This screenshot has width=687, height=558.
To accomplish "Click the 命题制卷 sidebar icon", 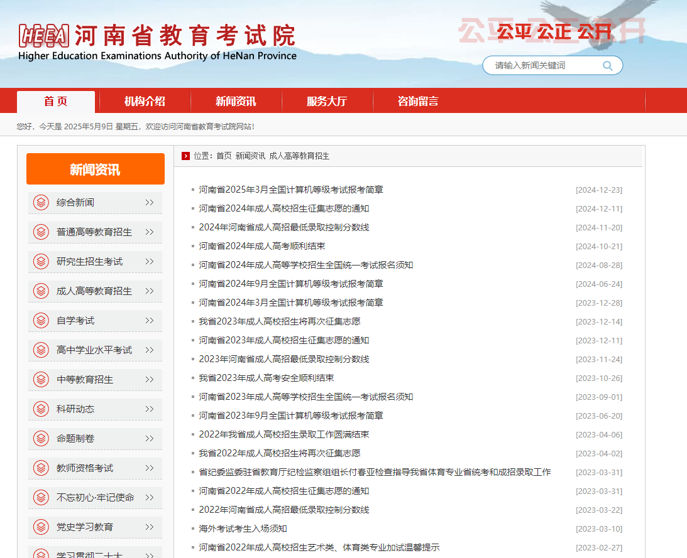I will (41, 438).
